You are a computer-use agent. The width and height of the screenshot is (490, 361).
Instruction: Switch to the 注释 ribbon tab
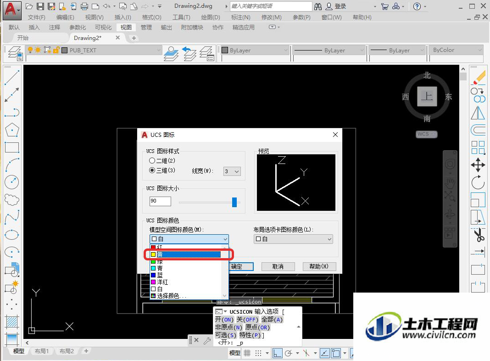tap(55, 28)
